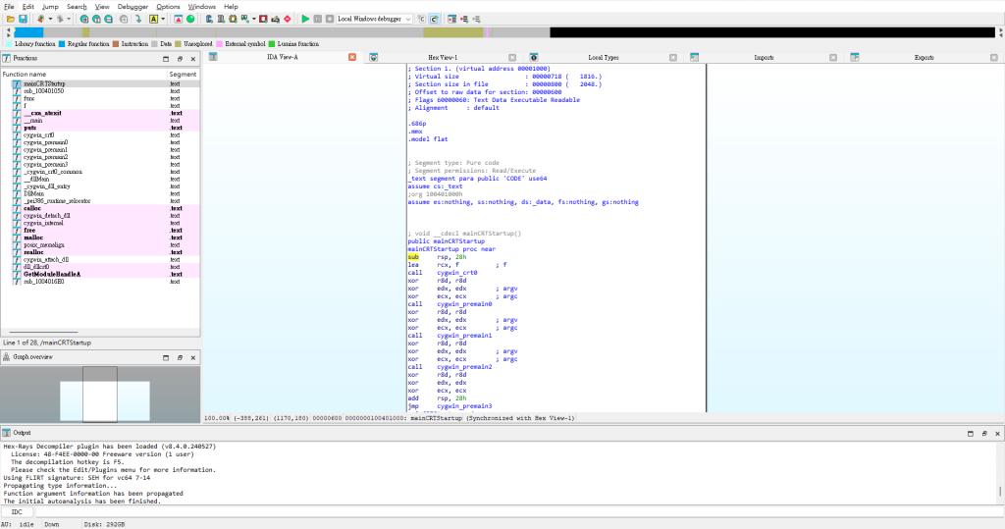Select the IDA View-A tab
Screen dimensions: 1005x529
tap(282, 57)
